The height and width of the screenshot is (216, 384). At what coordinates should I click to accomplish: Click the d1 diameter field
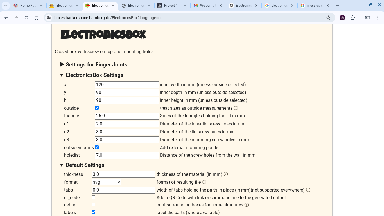(x=127, y=124)
